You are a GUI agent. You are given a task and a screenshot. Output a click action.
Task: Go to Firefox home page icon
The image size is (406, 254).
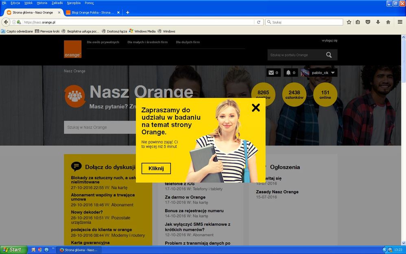(388, 22)
